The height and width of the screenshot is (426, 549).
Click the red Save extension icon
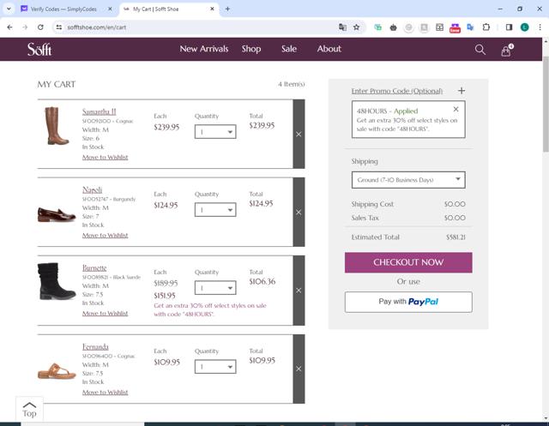[455, 27]
